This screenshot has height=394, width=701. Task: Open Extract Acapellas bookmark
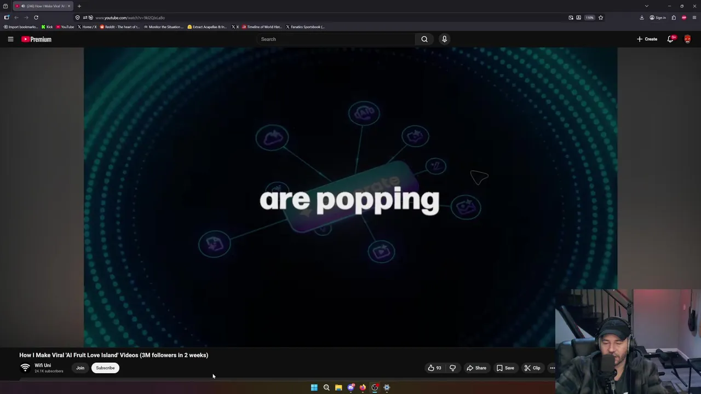tap(207, 27)
